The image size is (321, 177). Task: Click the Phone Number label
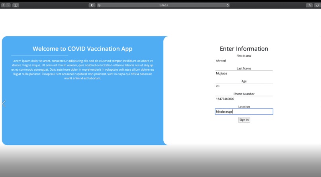(x=244, y=94)
